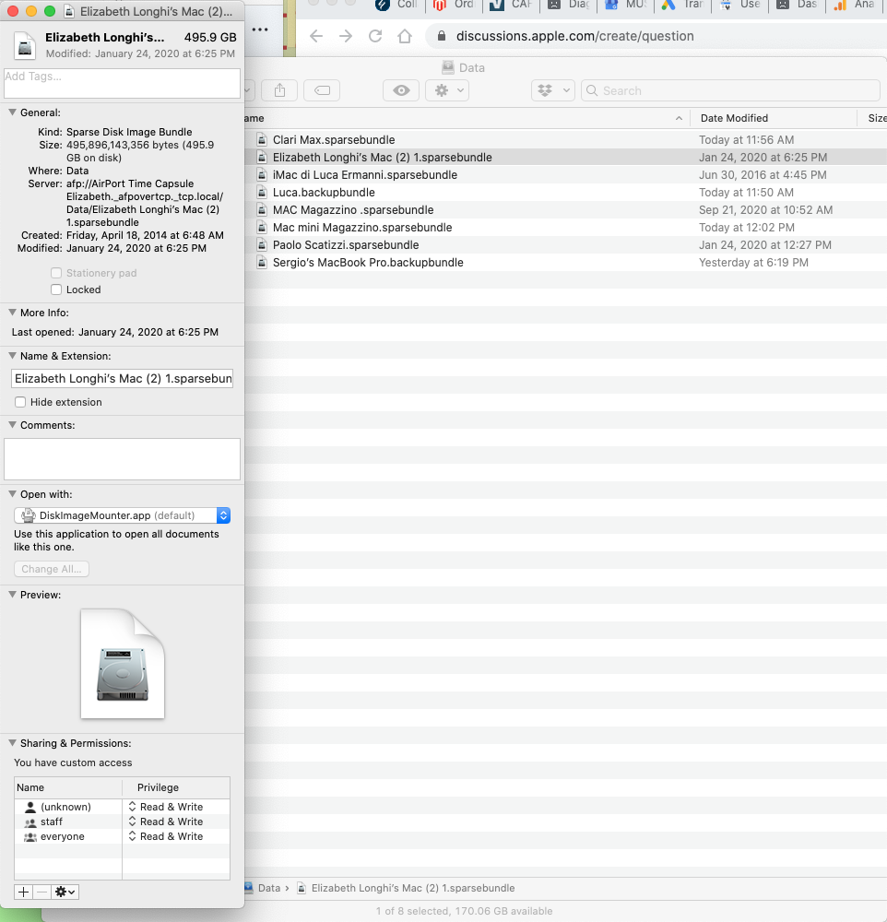This screenshot has width=887, height=922.
Task: Click the Quick Look eye icon
Action: point(401,90)
